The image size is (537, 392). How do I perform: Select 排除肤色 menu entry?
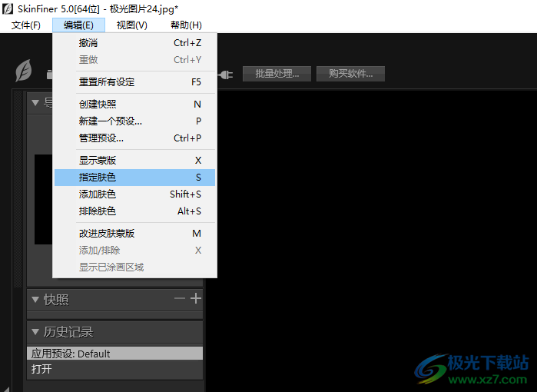point(134,211)
